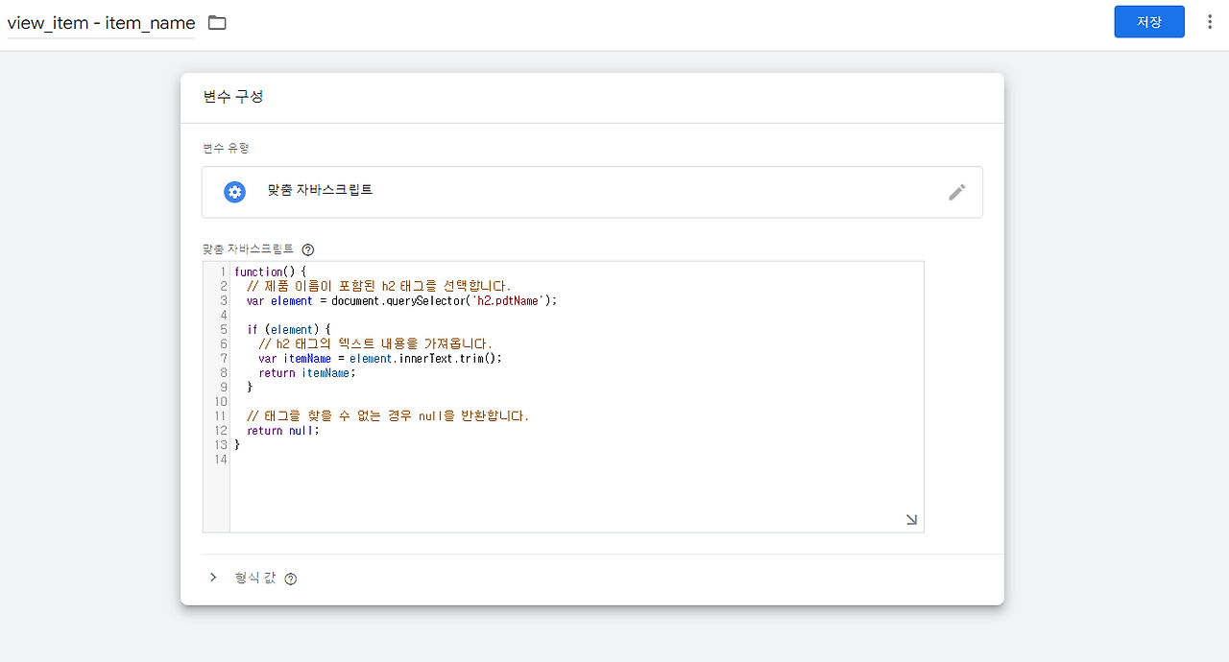1229x662 pixels.
Task: Expand the variable type selector tile
Action: tap(591, 192)
